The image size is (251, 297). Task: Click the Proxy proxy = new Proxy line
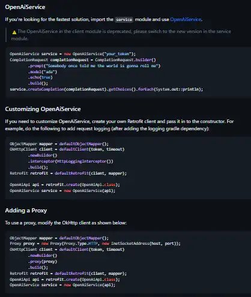(x=95, y=244)
